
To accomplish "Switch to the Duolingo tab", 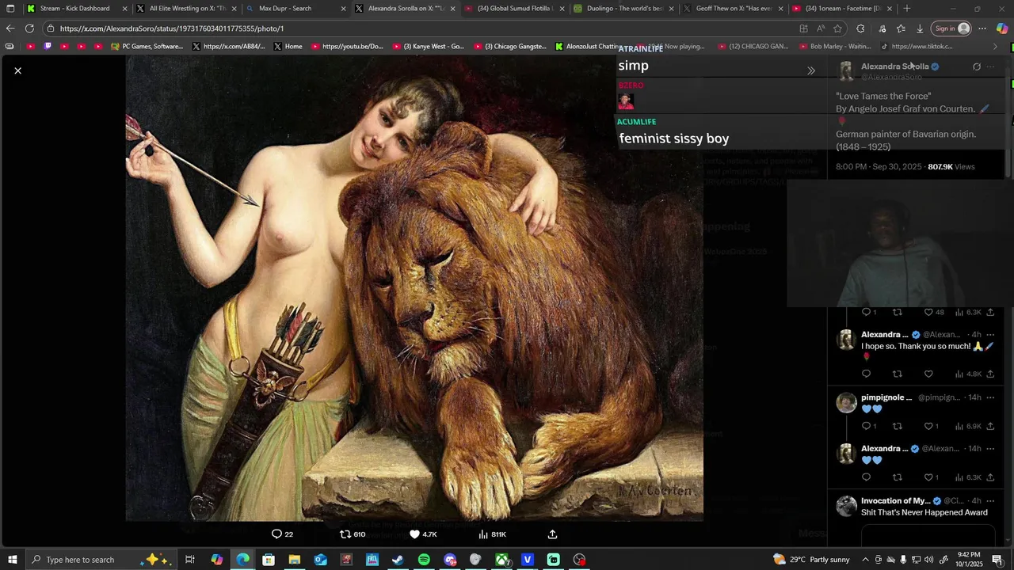I will click(624, 9).
